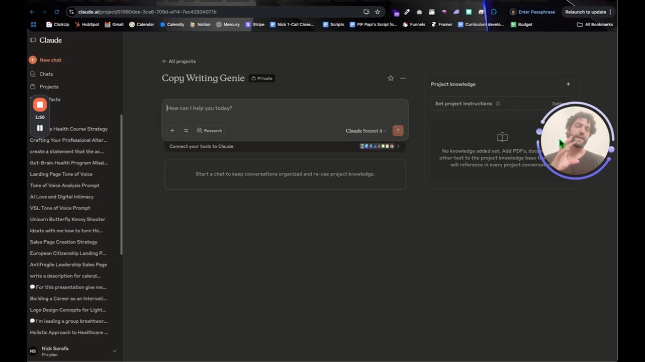The width and height of the screenshot is (645, 362).
Task: Pause the recording at 1:50
Action: tap(40, 128)
